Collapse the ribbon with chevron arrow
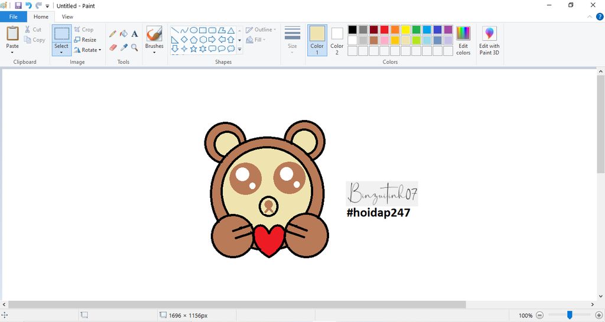605x322 pixels. [590, 17]
